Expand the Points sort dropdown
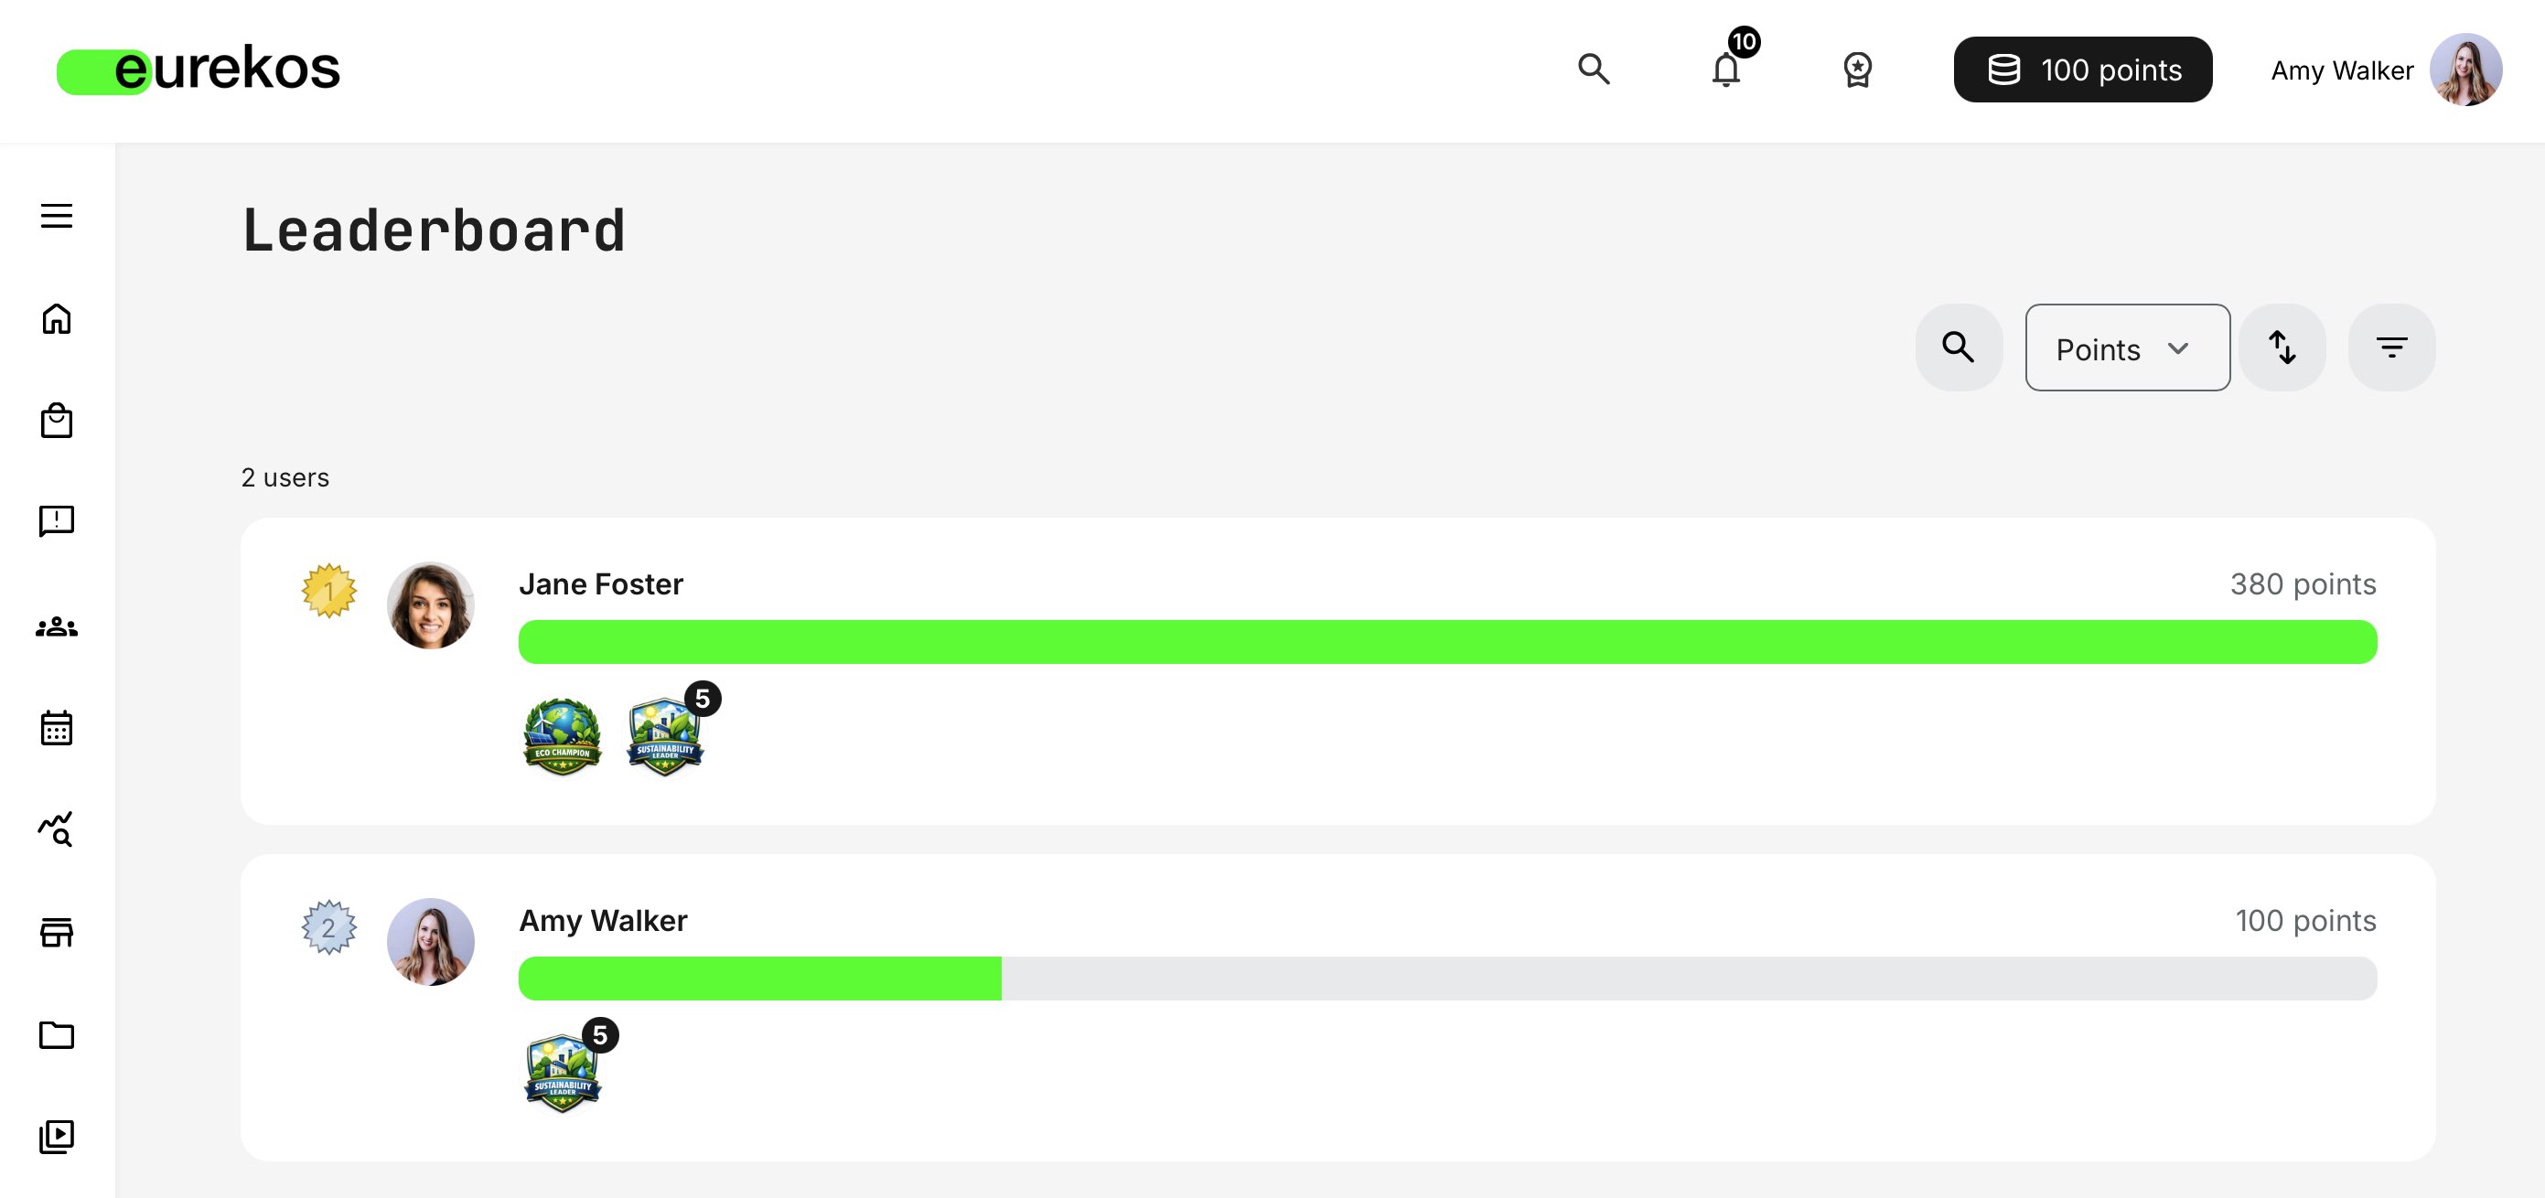 point(2127,348)
